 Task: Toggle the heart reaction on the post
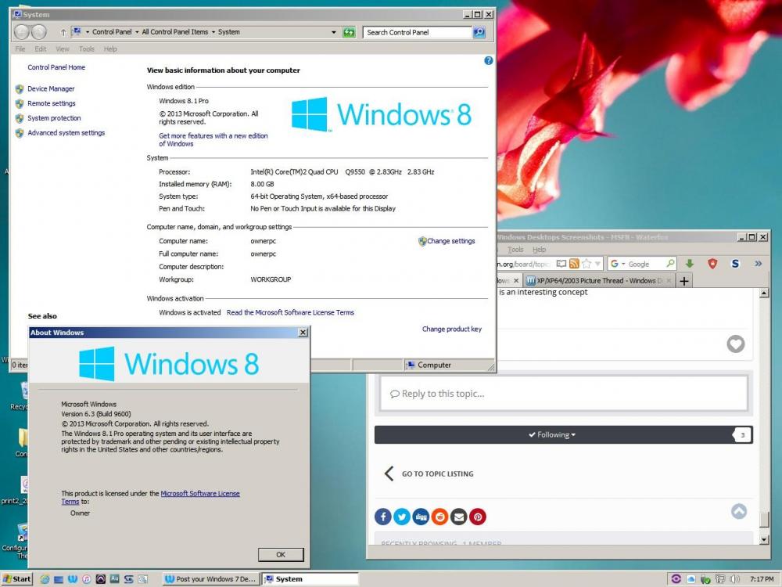pos(735,344)
